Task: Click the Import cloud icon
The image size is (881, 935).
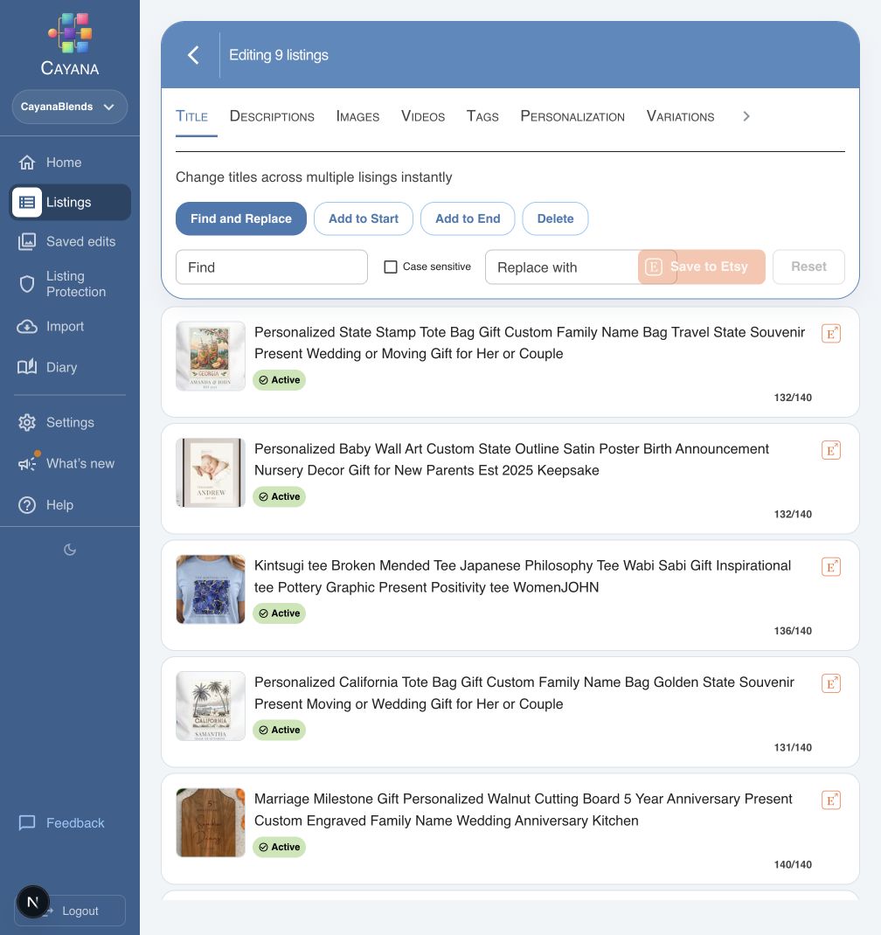Action: click(27, 326)
